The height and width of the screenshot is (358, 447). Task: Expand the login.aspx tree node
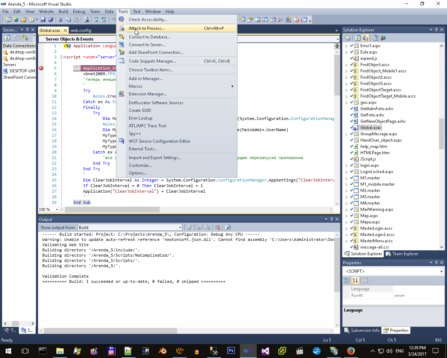(346, 165)
